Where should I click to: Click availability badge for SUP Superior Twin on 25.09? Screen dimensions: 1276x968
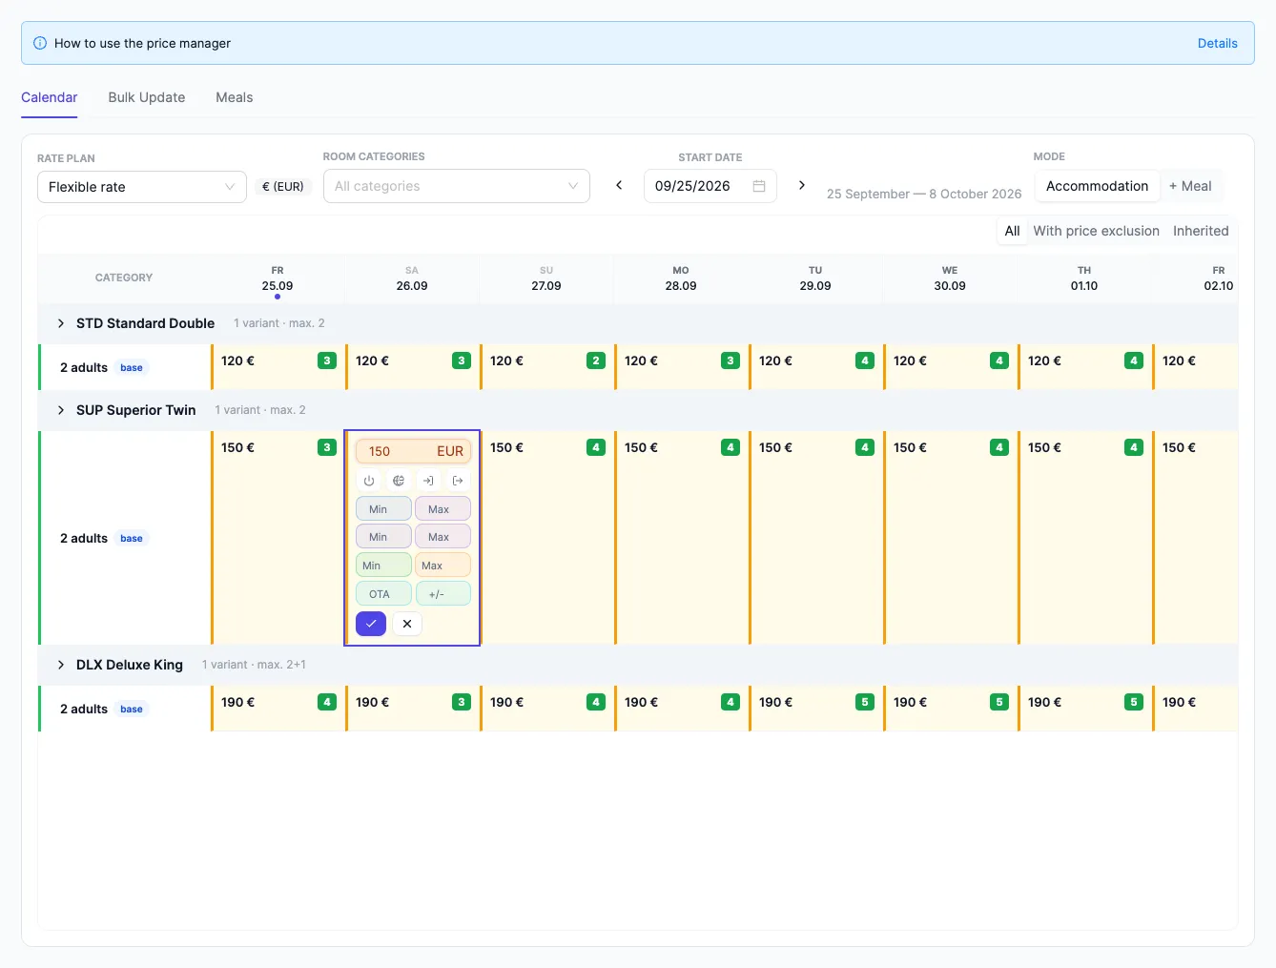coord(327,447)
